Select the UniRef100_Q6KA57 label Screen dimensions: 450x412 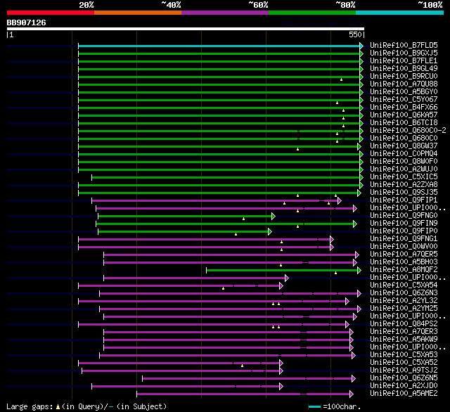click(404, 115)
